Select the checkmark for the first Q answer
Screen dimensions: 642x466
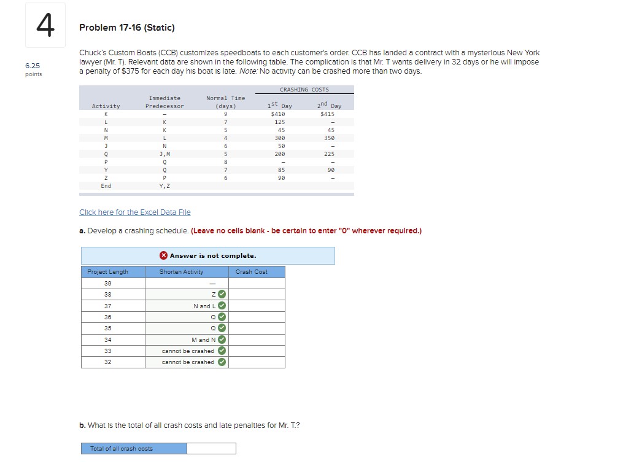pyautogui.click(x=221, y=317)
